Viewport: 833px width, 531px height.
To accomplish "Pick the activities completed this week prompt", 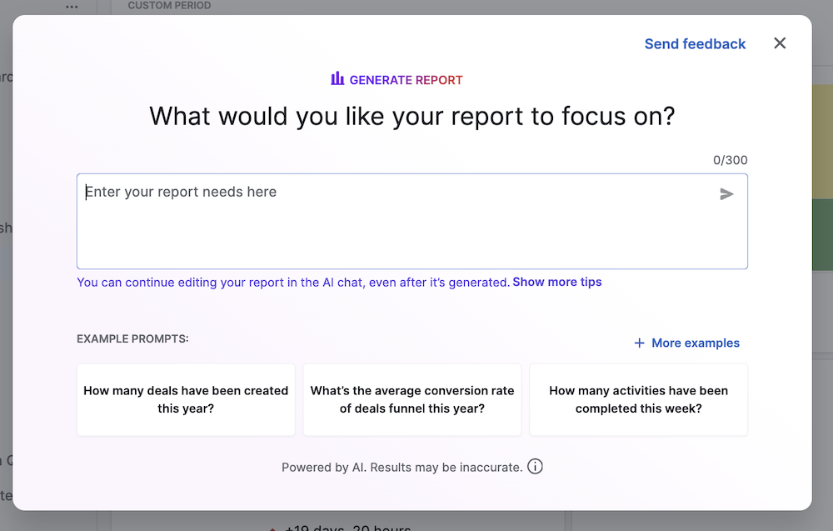I will pos(639,400).
